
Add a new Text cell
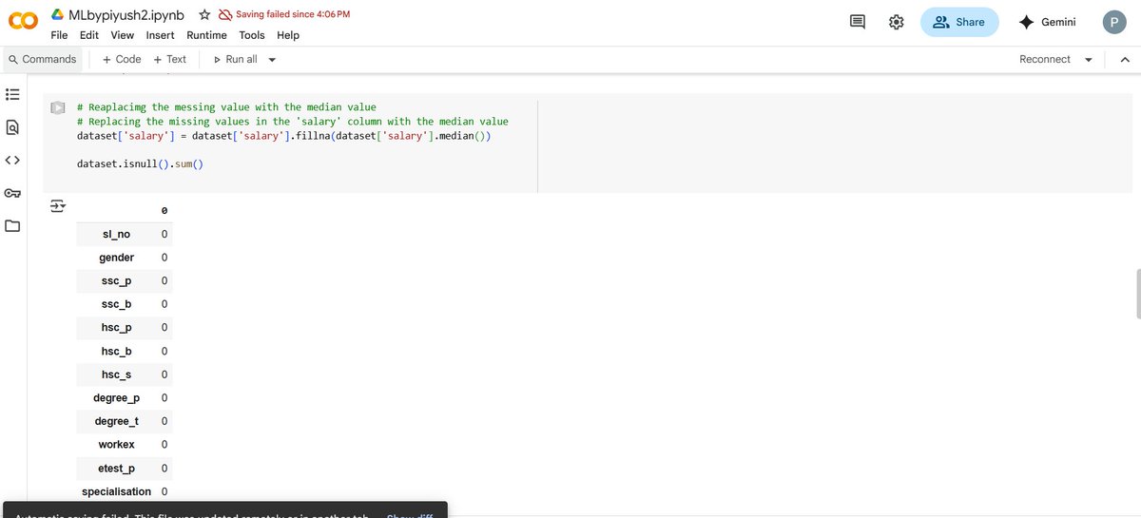click(x=170, y=59)
